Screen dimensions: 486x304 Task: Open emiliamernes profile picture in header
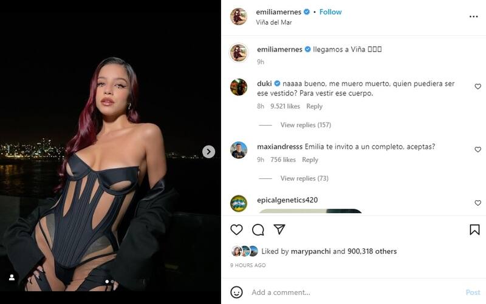click(x=239, y=16)
